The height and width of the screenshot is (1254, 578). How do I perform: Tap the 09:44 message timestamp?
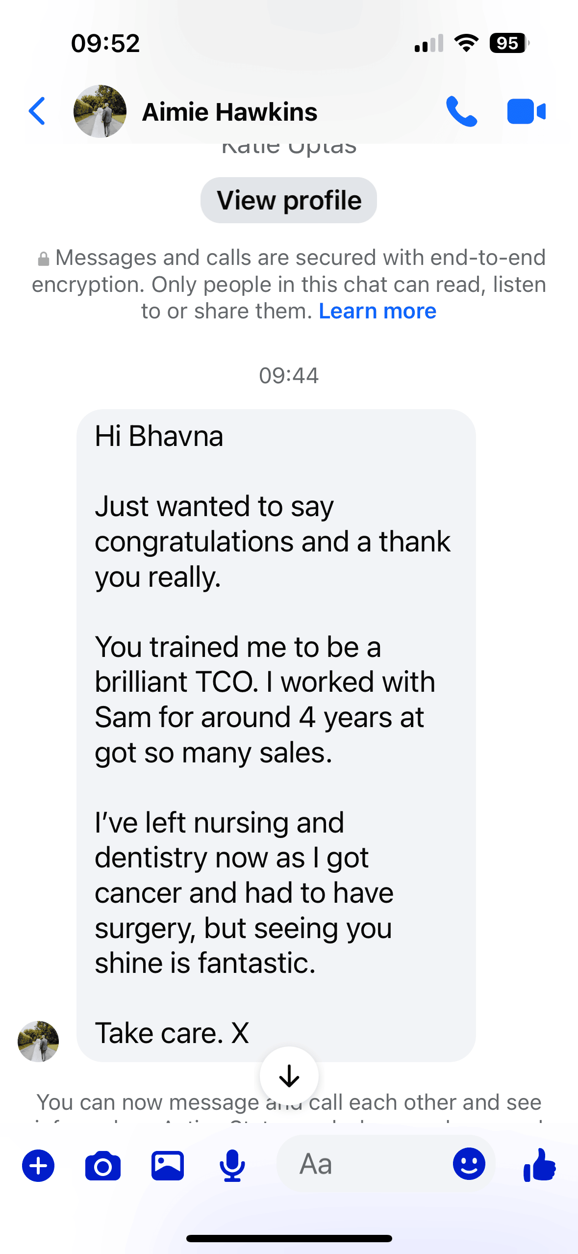click(289, 375)
